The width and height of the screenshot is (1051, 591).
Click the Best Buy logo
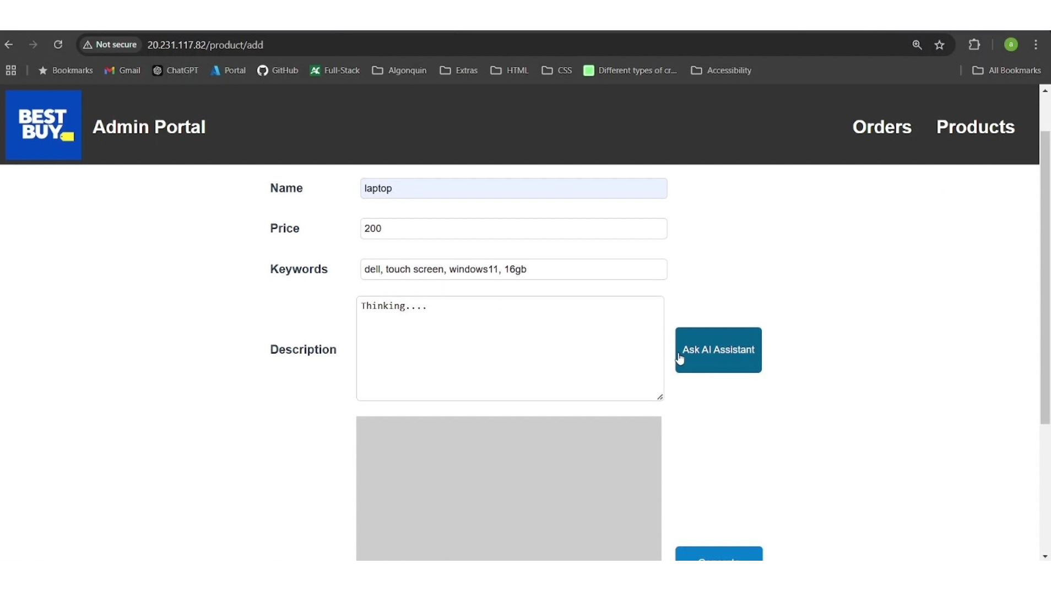[x=44, y=125]
